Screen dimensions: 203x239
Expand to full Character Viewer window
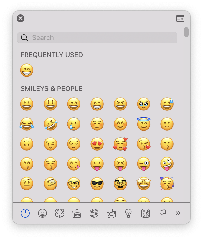(180, 19)
